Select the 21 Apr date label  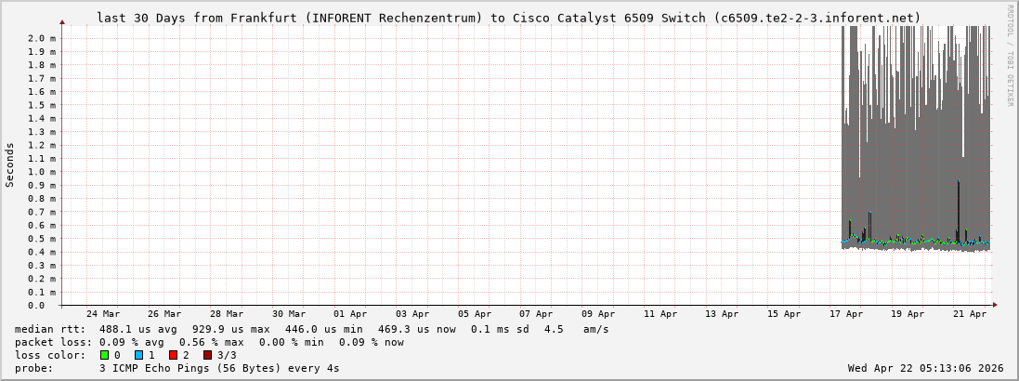coord(970,314)
